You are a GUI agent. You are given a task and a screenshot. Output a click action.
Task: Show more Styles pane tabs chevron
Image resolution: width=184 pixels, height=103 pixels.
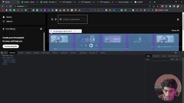(180, 56)
